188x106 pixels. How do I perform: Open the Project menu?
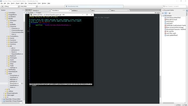point(18,3)
